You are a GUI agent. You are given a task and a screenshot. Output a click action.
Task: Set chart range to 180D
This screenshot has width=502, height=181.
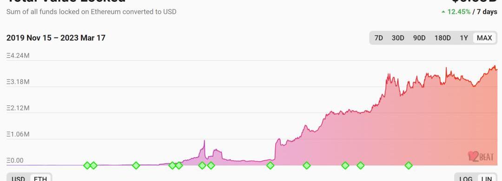[443, 38]
